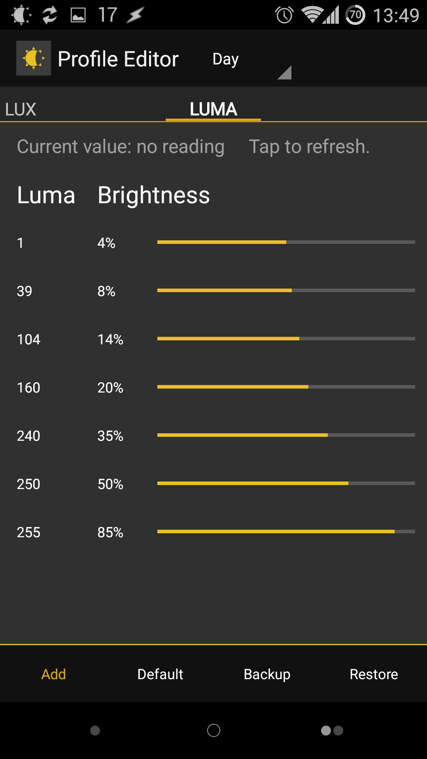
Task: Tap the Wi-Fi status icon
Action: [312, 15]
